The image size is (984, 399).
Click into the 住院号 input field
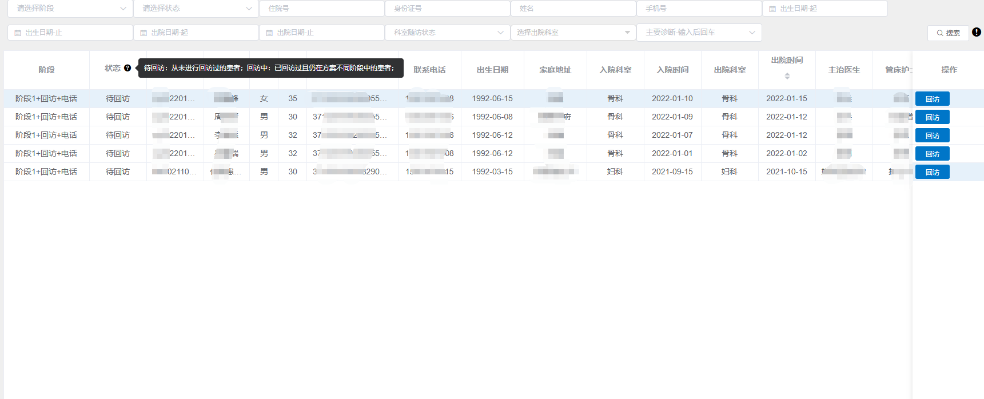click(x=321, y=9)
